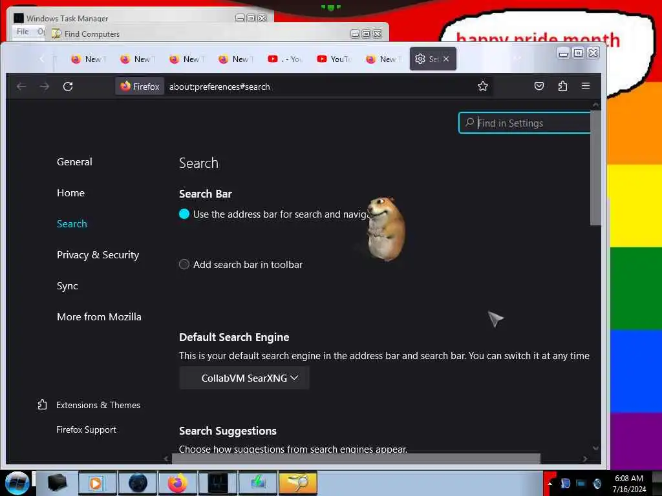The image size is (662, 496).
Task: Bookmark this page with the star icon
Action: coord(482,87)
